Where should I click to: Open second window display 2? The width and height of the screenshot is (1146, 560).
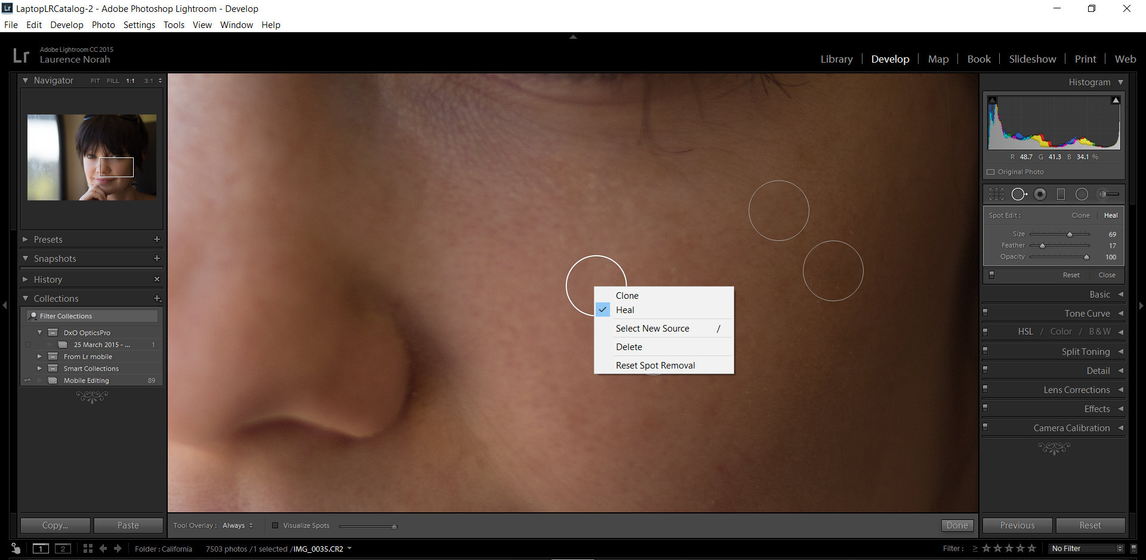point(63,549)
